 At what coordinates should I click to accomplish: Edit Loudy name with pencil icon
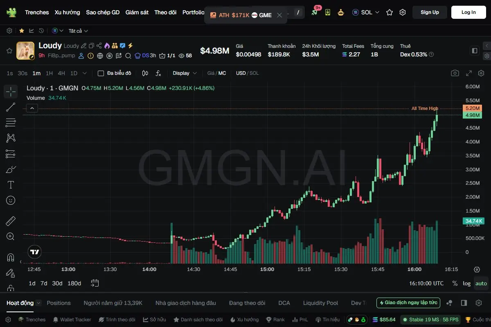(83, 46)
